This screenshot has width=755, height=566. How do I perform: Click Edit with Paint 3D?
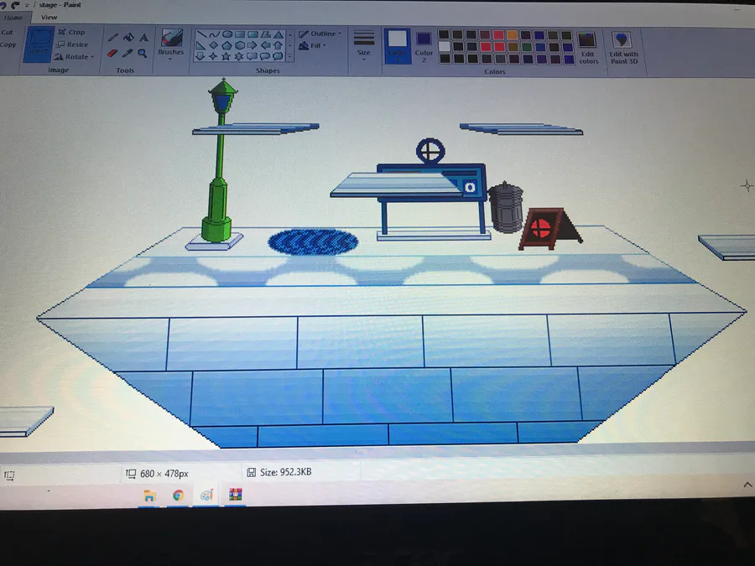(623, 48)
